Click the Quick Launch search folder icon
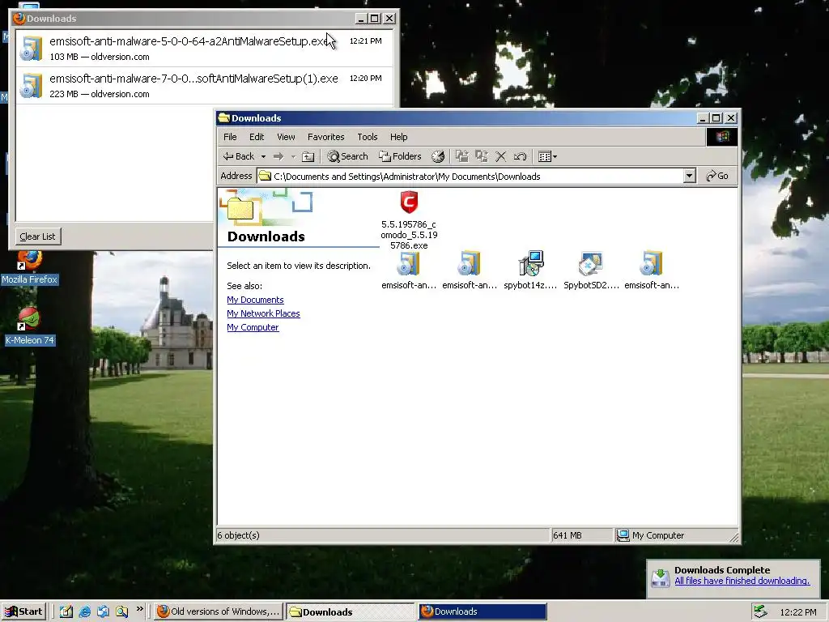This screenshot has height=622, width=829. point(122,612)
